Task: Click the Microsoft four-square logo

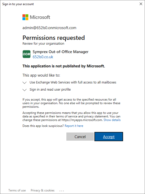Action: pyautogui.click(x=25, y=17)
